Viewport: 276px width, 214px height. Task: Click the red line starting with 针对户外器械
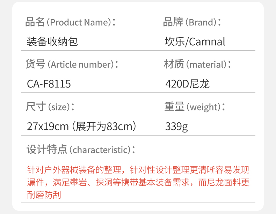point(138,170)
